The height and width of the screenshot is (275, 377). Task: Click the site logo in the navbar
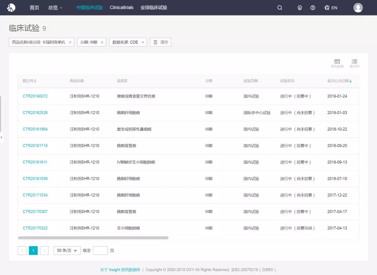(x=11, y=8)
